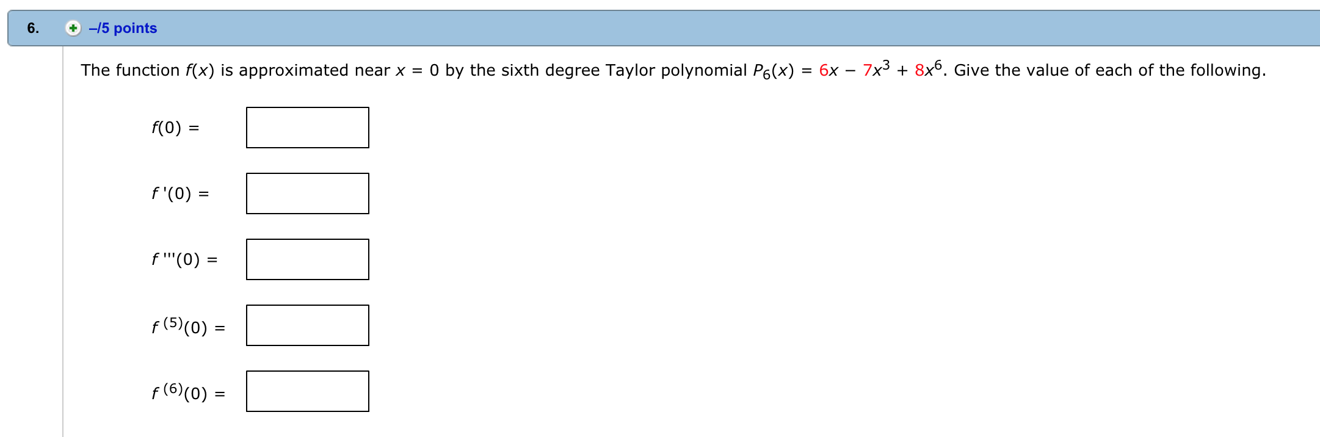Click the question number "6." label

[31, 27]
